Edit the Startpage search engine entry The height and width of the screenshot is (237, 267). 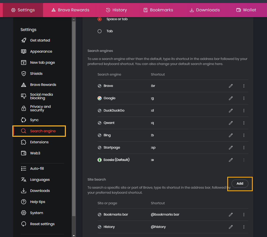[231, 147]
